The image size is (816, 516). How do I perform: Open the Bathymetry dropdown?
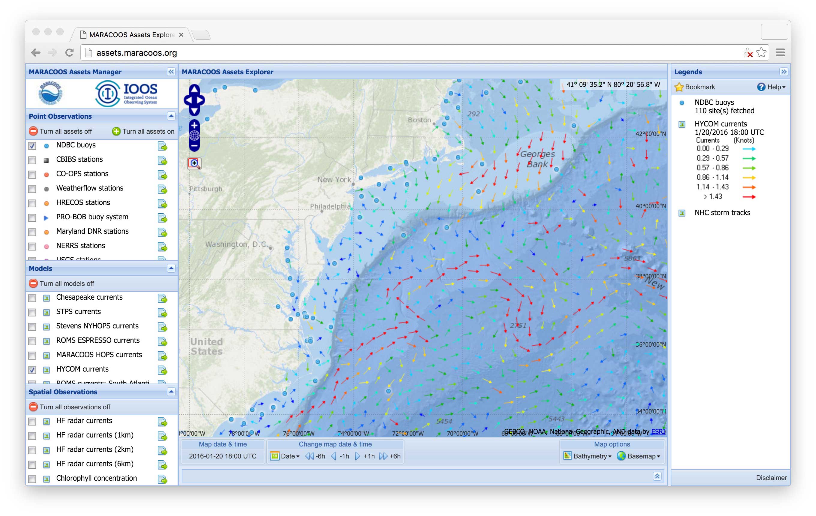click(588, 456)
